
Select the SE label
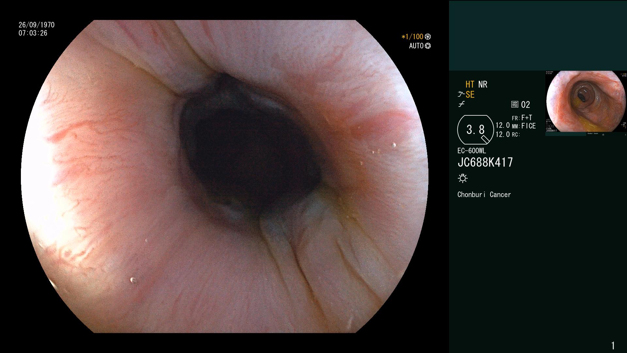470,95
